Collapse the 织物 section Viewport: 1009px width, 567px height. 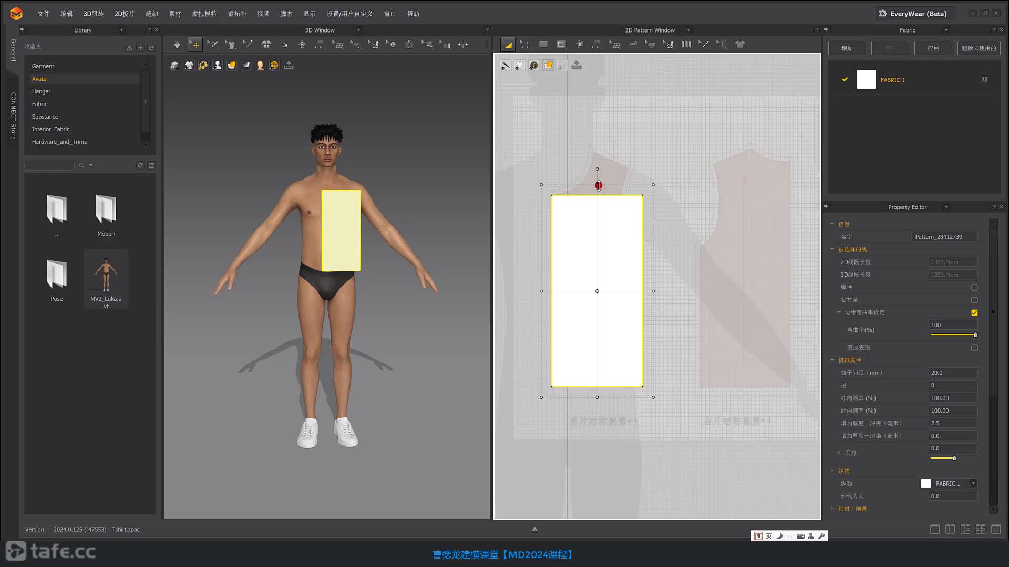pos(832,471)
